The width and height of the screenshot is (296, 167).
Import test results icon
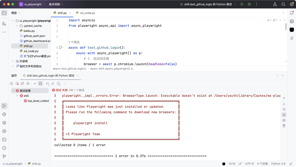click(53, 84)
